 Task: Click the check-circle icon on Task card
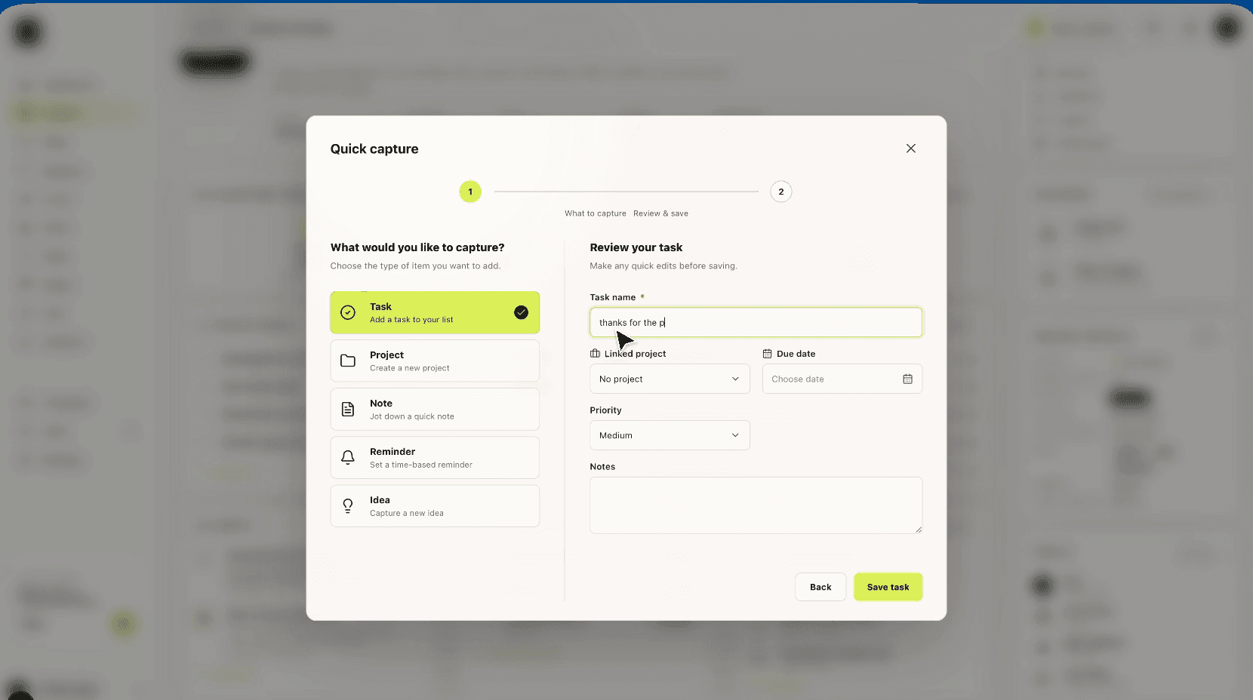[x=348, y=312]
